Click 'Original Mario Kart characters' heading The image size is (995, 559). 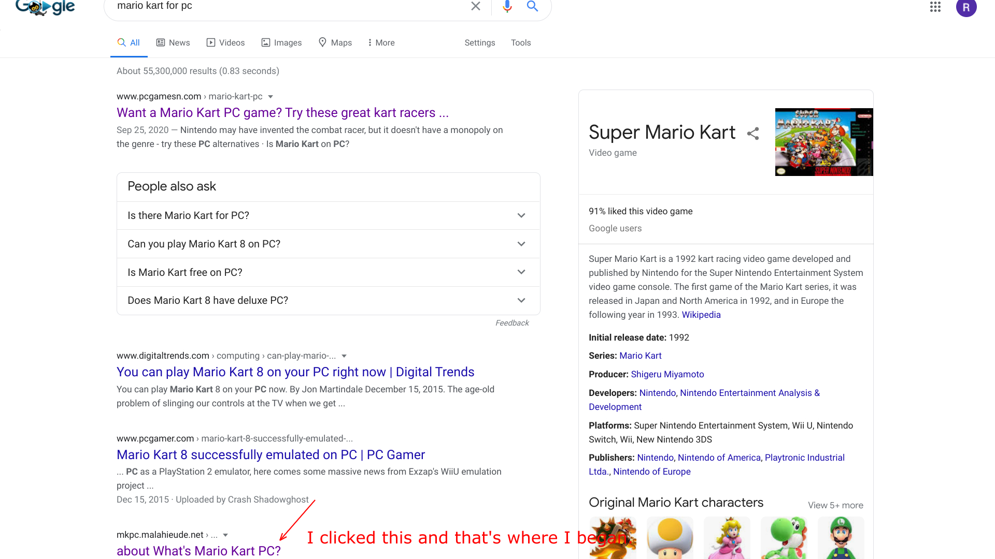coord(676,503)
